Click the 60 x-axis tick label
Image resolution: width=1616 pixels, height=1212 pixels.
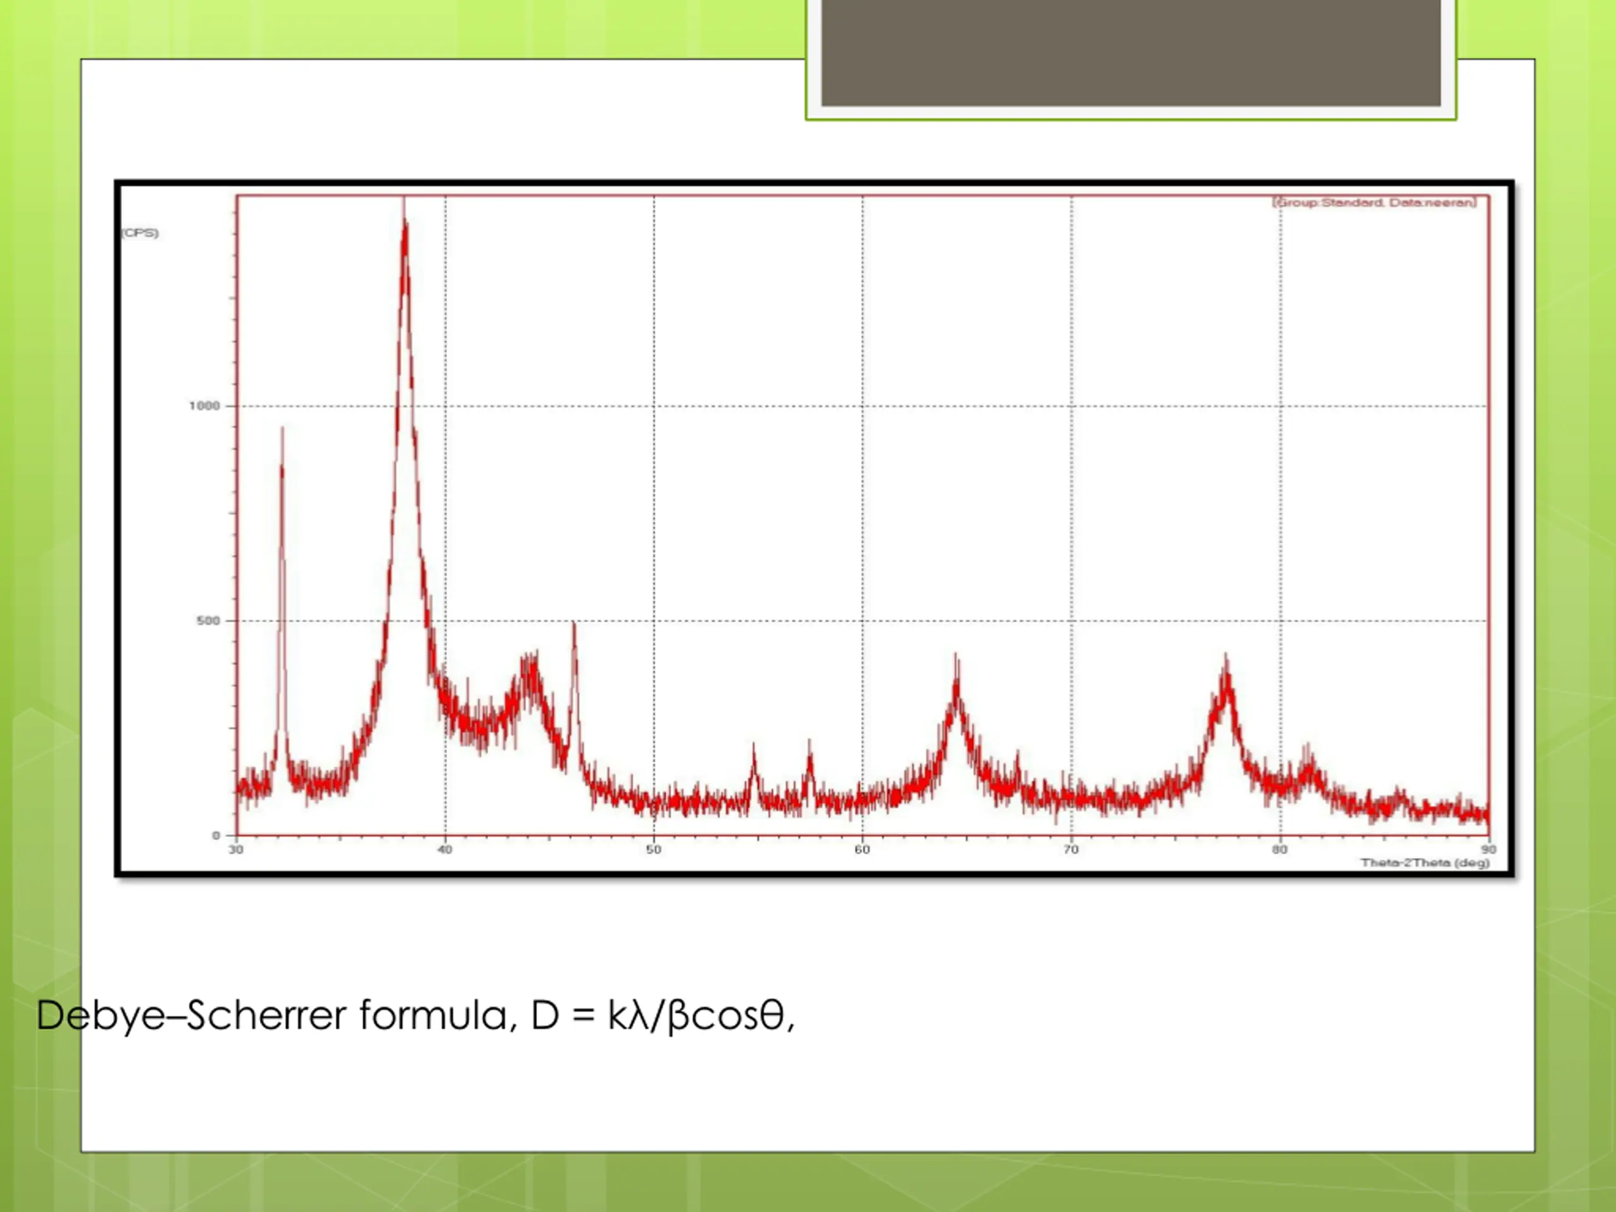point(862,849)
